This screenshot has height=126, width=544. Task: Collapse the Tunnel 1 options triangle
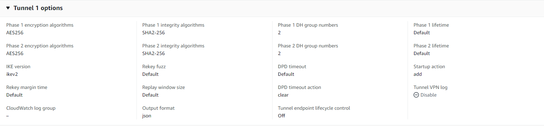(8, 8)
